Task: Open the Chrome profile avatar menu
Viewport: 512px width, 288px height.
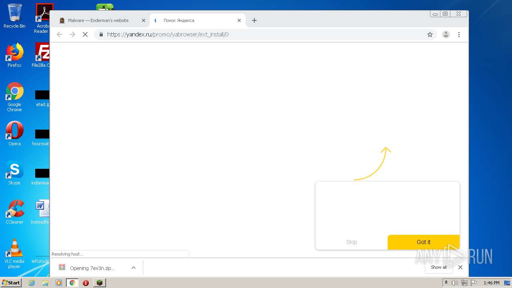Action: [x=446, y=34]
